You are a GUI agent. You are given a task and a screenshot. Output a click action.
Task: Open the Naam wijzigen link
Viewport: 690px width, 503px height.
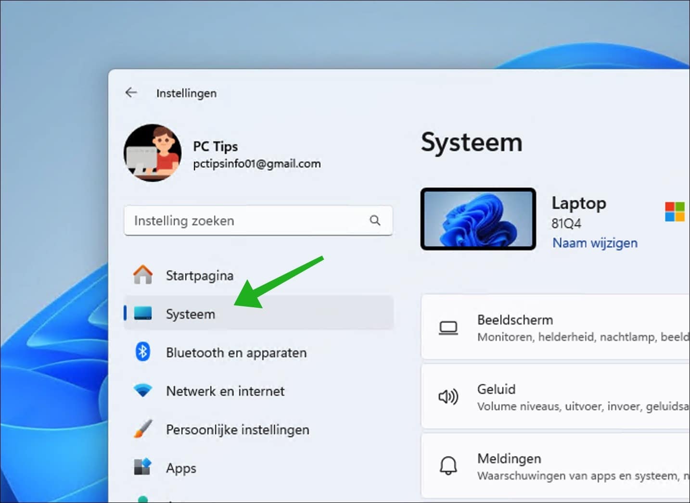595,243
